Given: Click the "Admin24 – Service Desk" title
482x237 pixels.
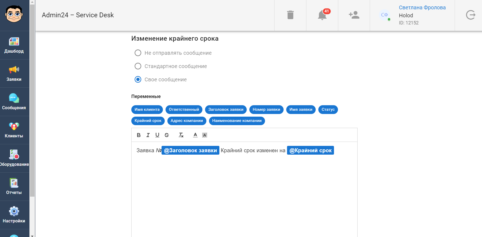Looking at the screenshot, I should [x=78, y=15].
